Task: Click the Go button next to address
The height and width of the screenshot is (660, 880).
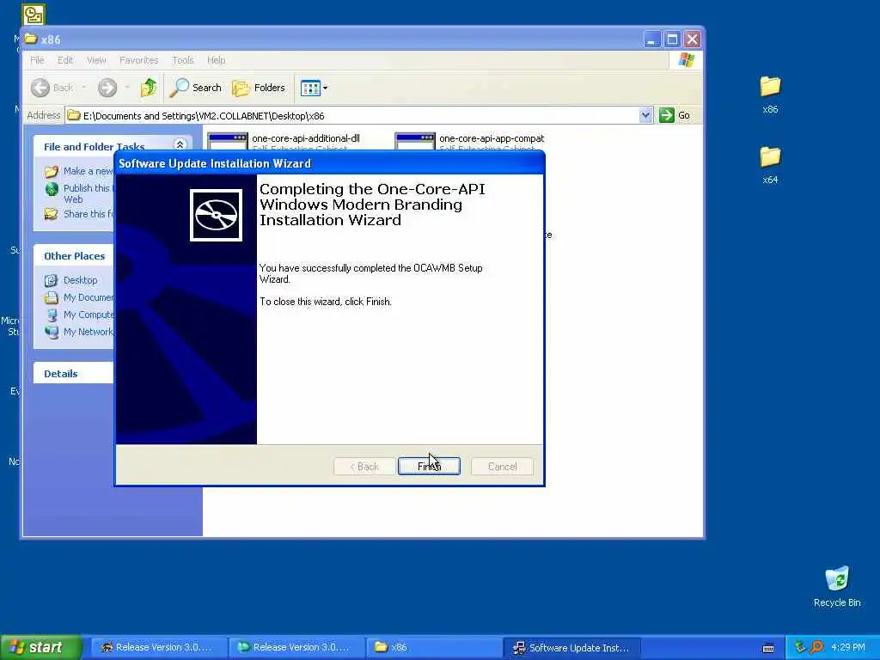Action: point(675,115)
